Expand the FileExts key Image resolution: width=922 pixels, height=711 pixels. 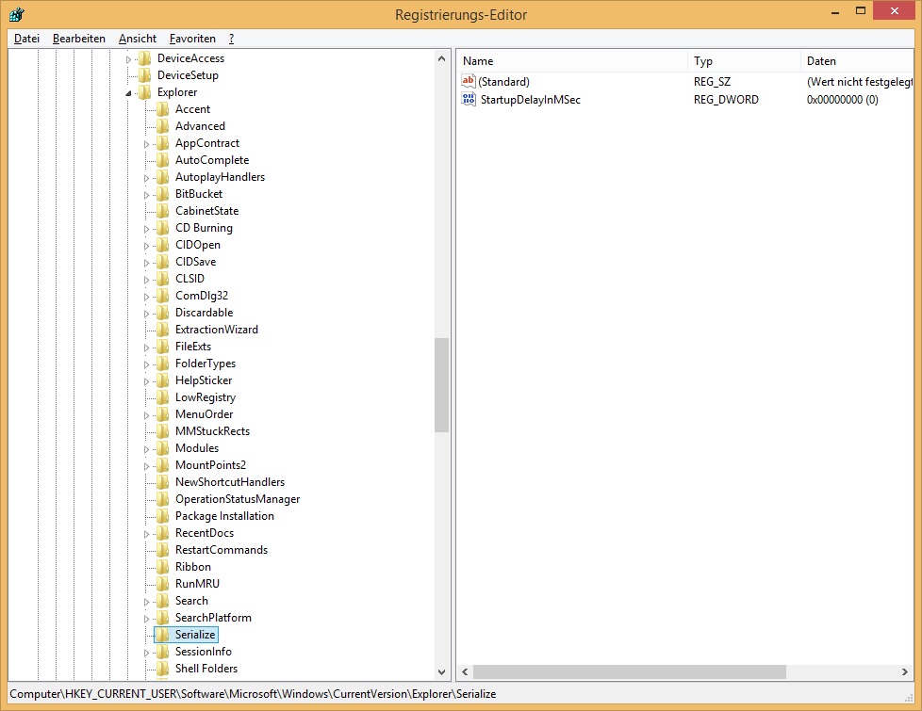click(146, 347)
